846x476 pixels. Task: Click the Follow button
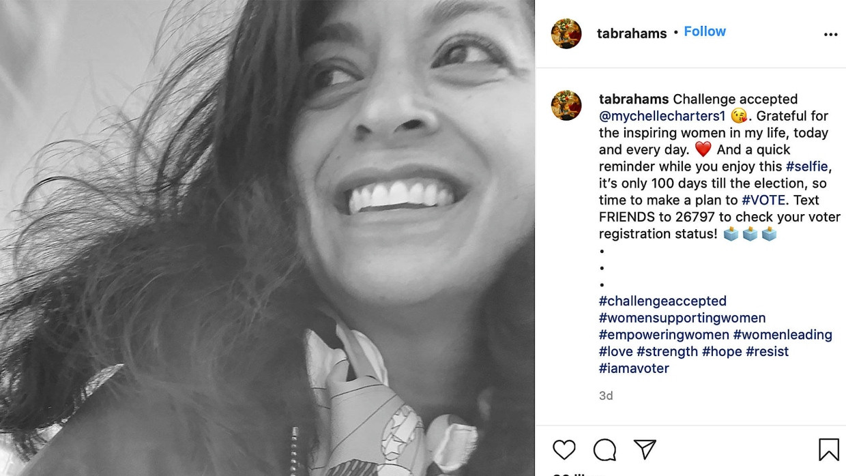pyautogui.click(x=705, y=31)
